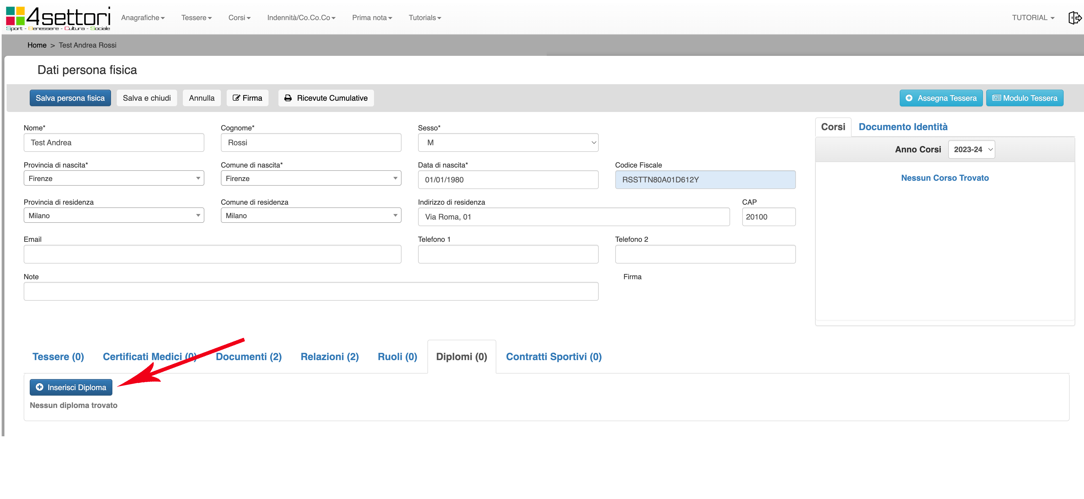This screenshot has width=1084, height=499.
Task: Open the TUTORIAL user menu
Action: 1033,18
